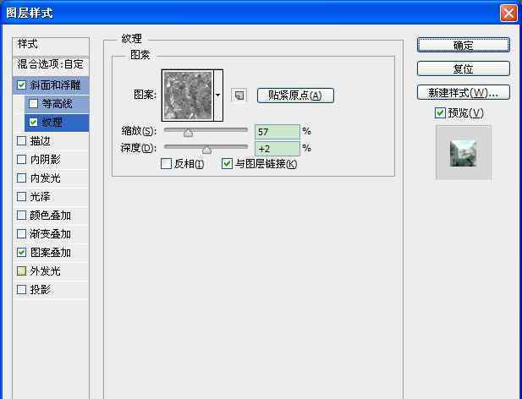Screen dimensions: 522x399
Task: Open 混合选项:自定 blending options
Action: [51, 64]
